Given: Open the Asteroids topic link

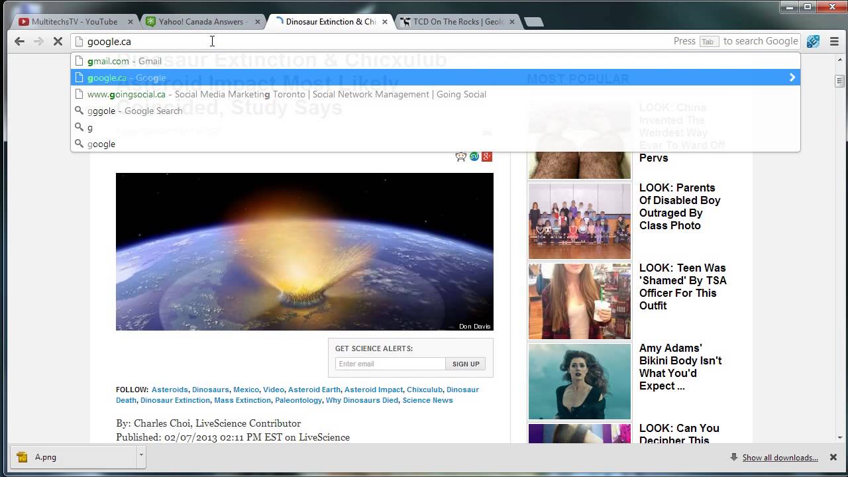Looking at the screenshot, I should click(x=170, y=390).
